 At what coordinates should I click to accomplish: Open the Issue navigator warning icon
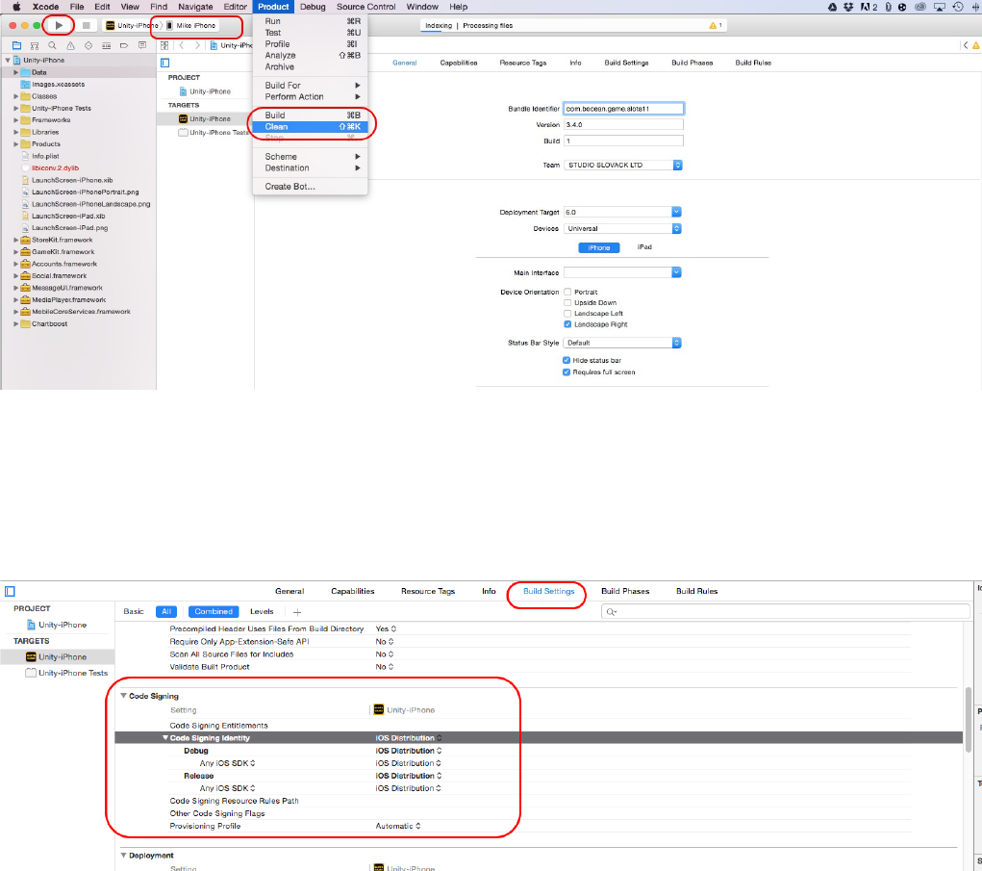coord(71,45)
